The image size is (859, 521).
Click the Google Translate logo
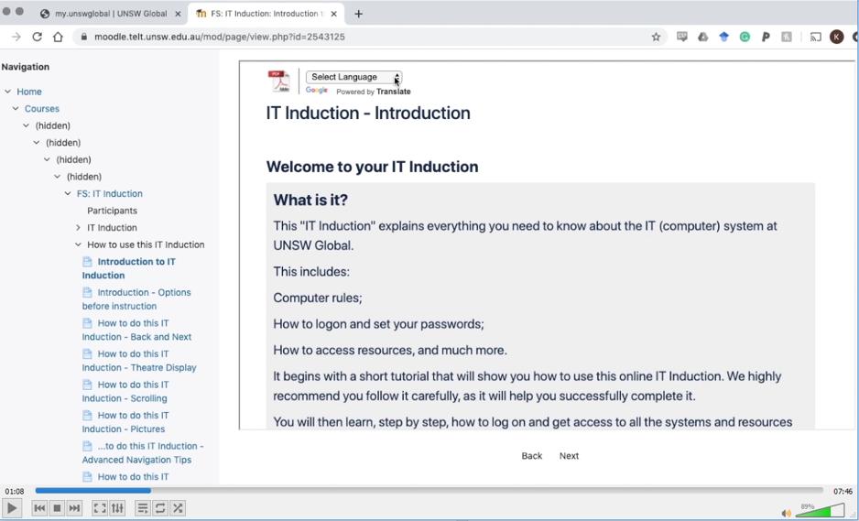(x=316, y=91)
